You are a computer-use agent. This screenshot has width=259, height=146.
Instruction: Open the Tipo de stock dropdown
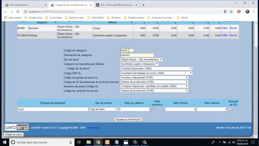pos(141,60)
